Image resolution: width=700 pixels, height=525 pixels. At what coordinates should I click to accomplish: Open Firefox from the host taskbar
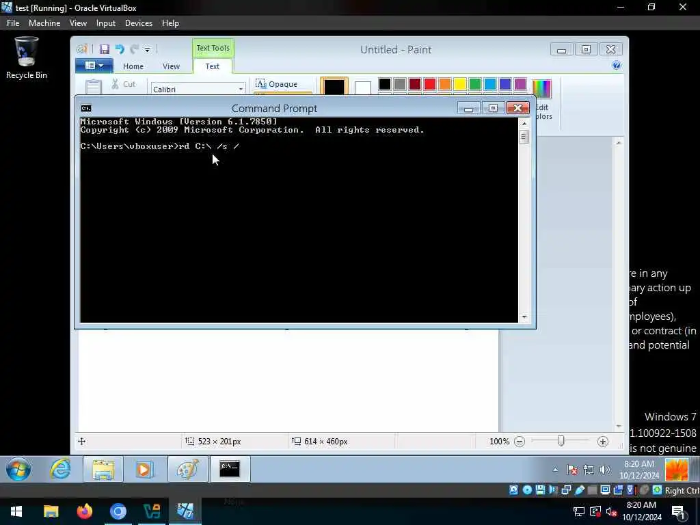point(84,511)
